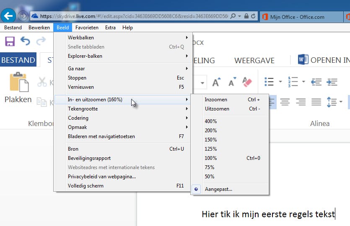Set zoom level to 75%
Screen dimensions: 350x226
point(230,167)
